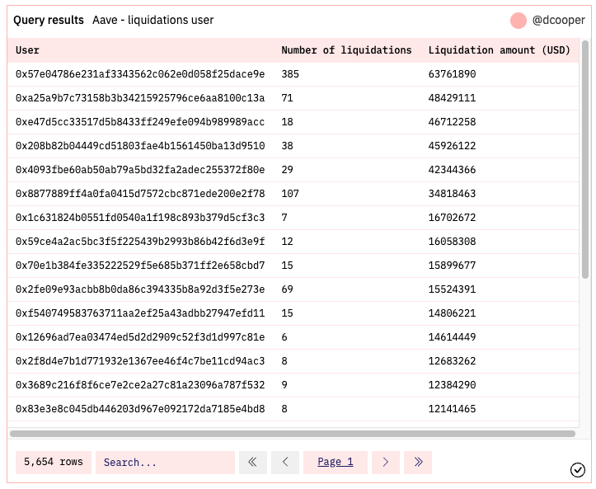Click the 42344366 amount cell
Viewport: 596px width, 489px height.
(x=452, y=170)
